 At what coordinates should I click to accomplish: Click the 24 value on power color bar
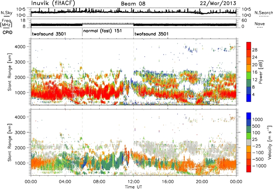pyautogui.click(x=255, y=57)
